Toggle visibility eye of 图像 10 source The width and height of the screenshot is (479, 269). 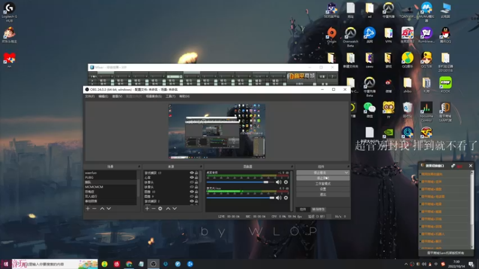click(x=192, y=192)
